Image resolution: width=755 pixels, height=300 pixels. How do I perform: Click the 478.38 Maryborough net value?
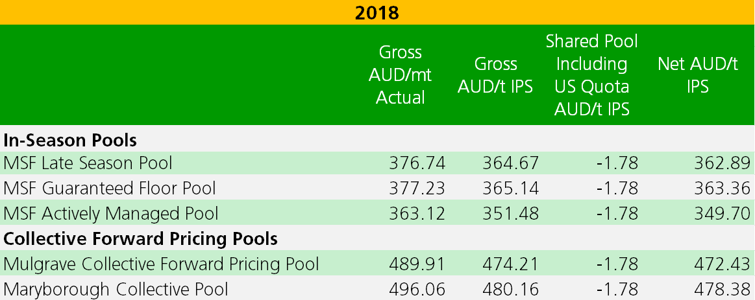pyautogui.click(x=723, y=290)
